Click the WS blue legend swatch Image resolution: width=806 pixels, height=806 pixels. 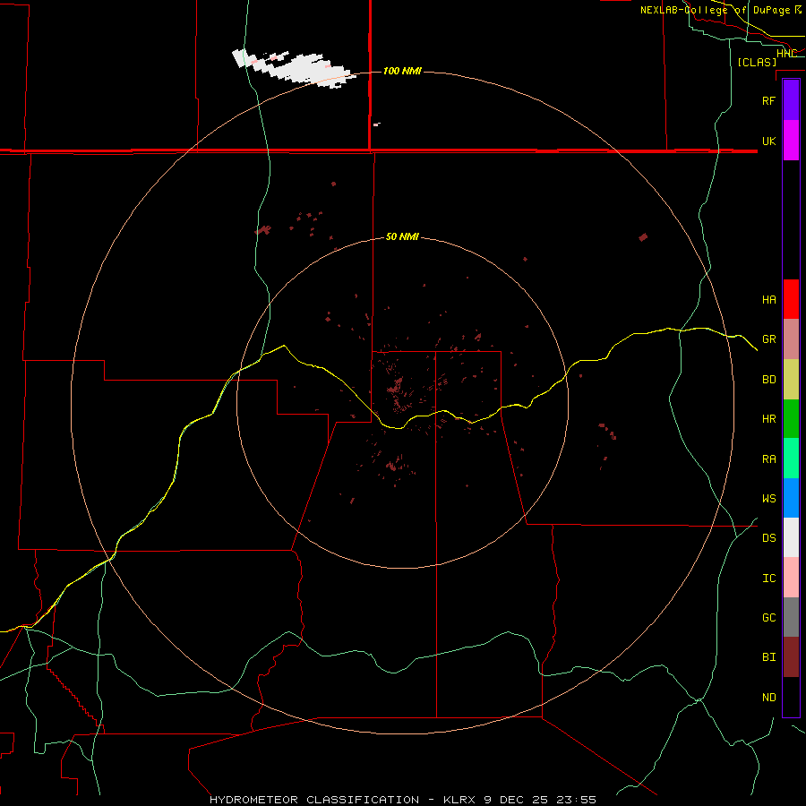coord(791,498)
